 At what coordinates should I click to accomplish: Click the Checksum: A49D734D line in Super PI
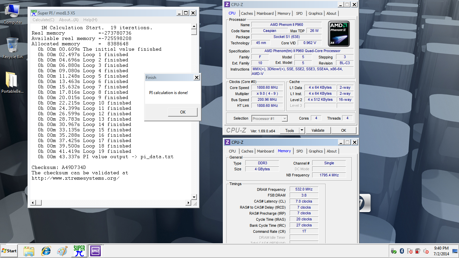click(59, 167)
